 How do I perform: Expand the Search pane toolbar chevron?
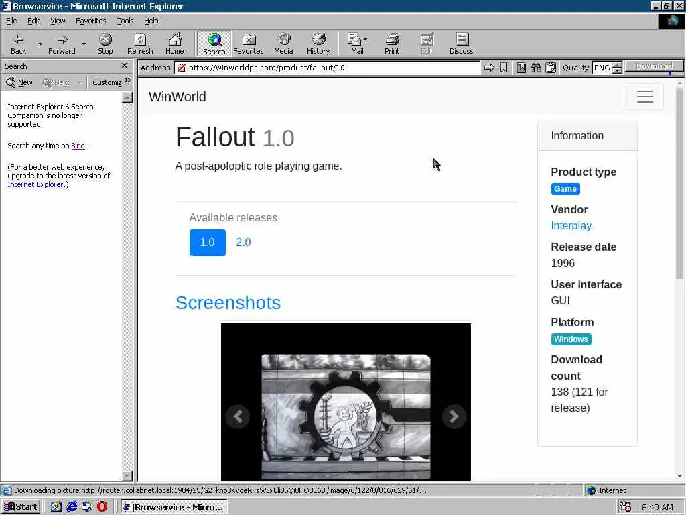(128, 80)
